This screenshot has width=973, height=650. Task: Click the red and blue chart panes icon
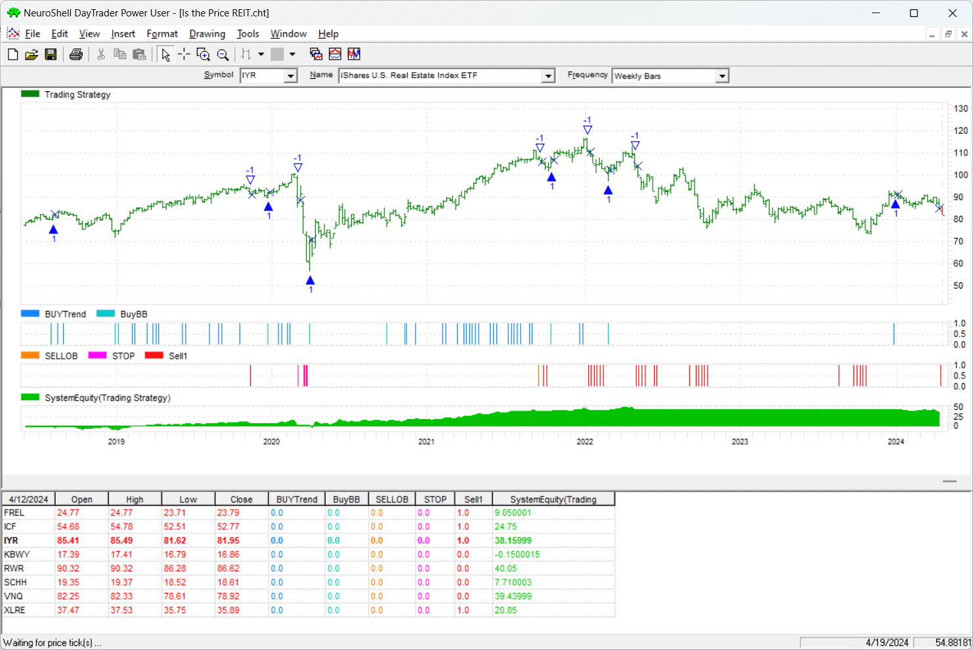point(335,54)
